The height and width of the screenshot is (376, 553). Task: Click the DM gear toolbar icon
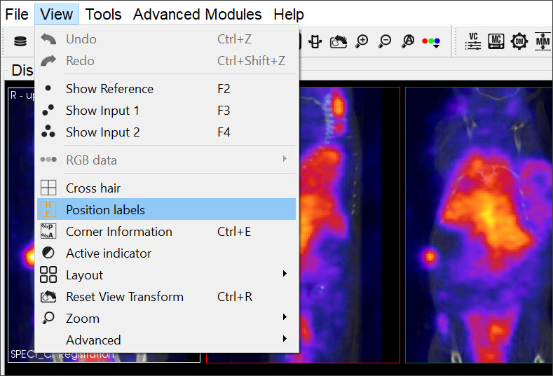click(519, 41)
